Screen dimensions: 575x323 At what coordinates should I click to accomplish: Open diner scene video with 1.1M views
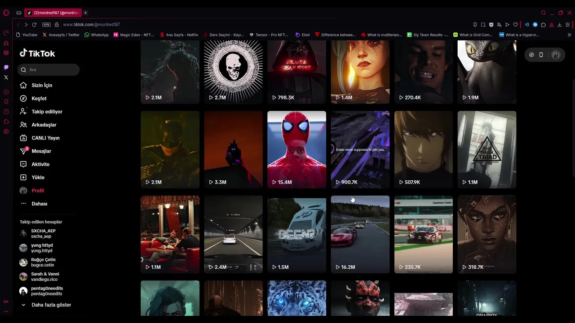(170, 234)
